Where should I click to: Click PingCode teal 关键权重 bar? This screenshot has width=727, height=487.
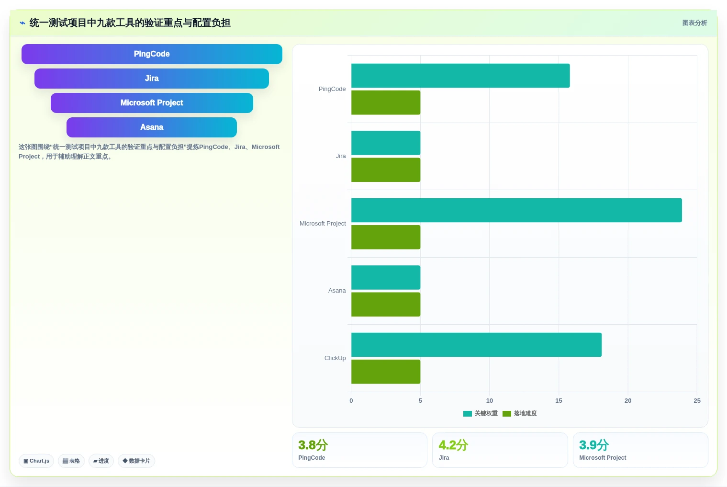(460, 76)
